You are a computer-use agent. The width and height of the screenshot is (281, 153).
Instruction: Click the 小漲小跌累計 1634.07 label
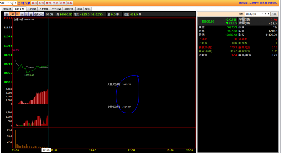(x=119, y=107)
